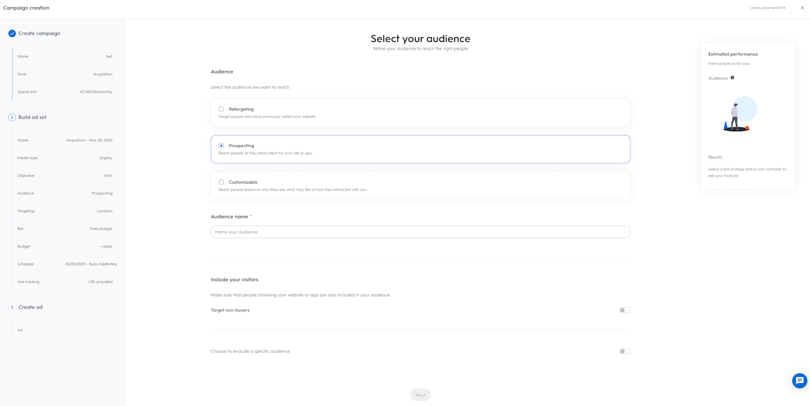Click the Create campaign checkmark icon
Viewport: 810px width, 406px height.
coord(12,34)
